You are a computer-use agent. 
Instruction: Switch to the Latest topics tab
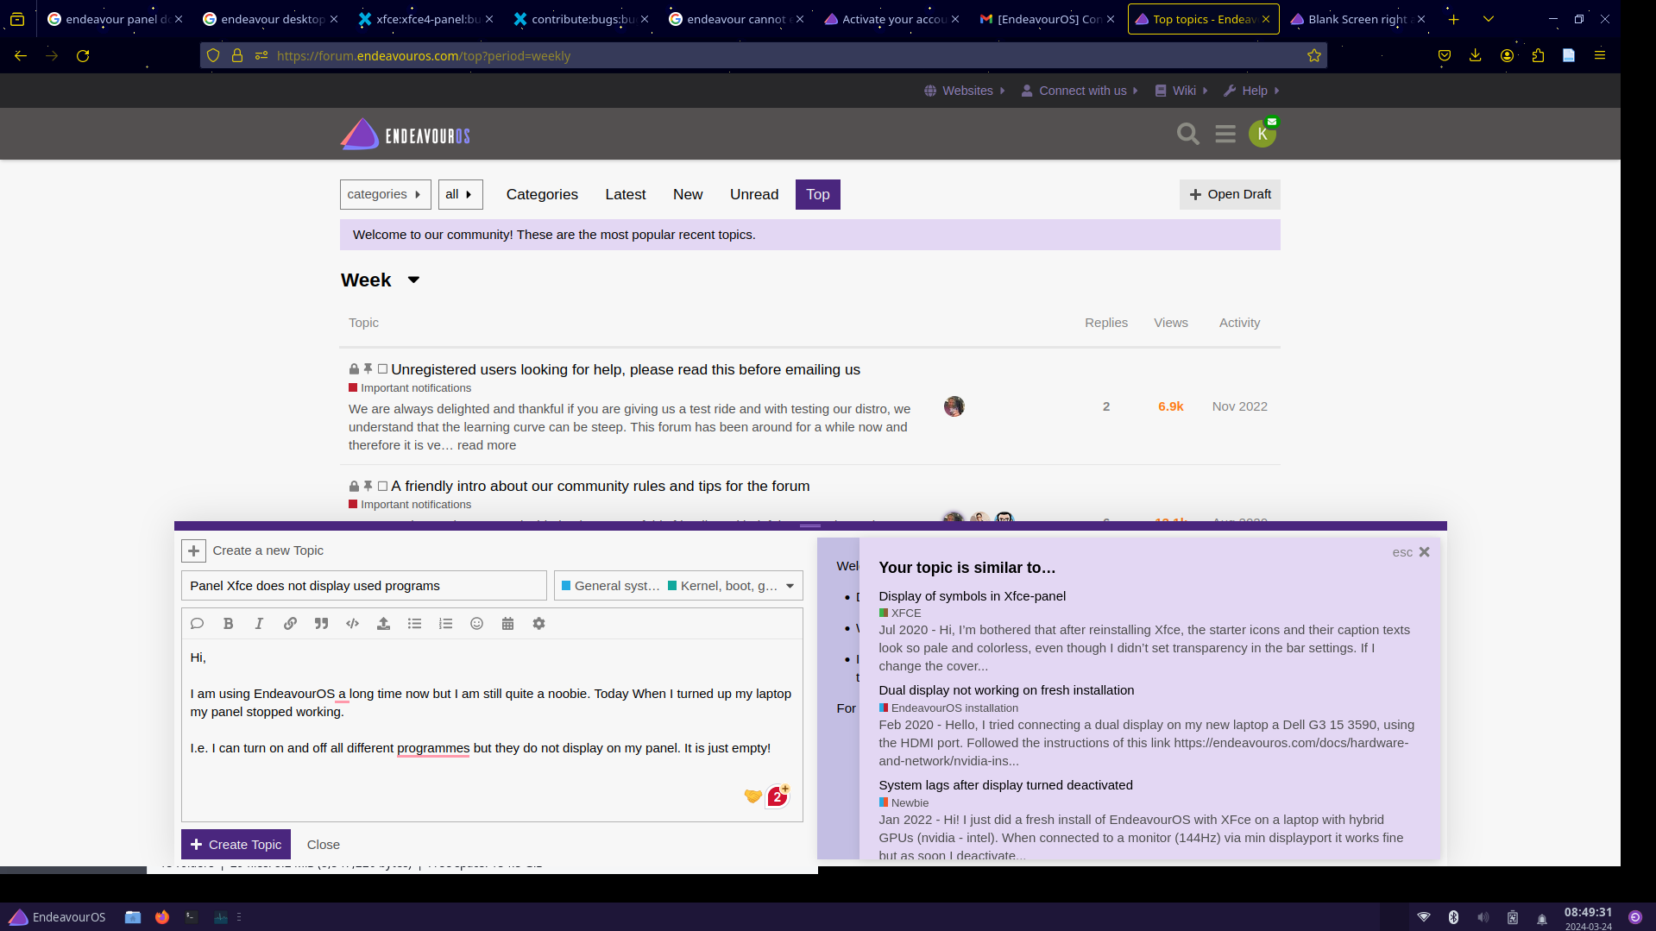coord(625,194)
